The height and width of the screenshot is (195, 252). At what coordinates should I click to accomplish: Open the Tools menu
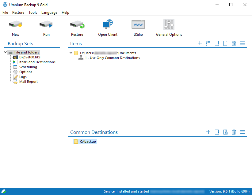(x=33, y=13)
